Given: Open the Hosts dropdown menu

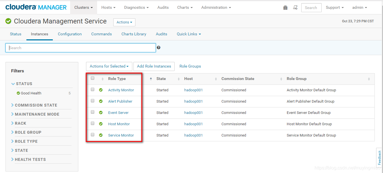Looking at the screenshot, I should (108, 7).
